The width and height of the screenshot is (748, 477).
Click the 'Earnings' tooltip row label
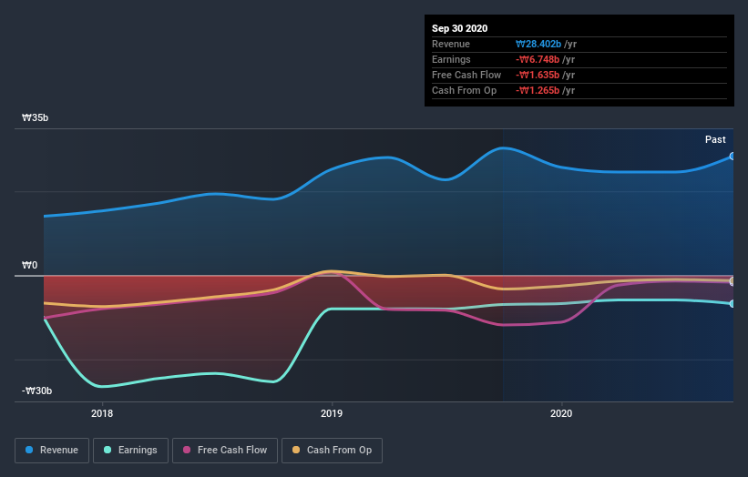point(451,59)
